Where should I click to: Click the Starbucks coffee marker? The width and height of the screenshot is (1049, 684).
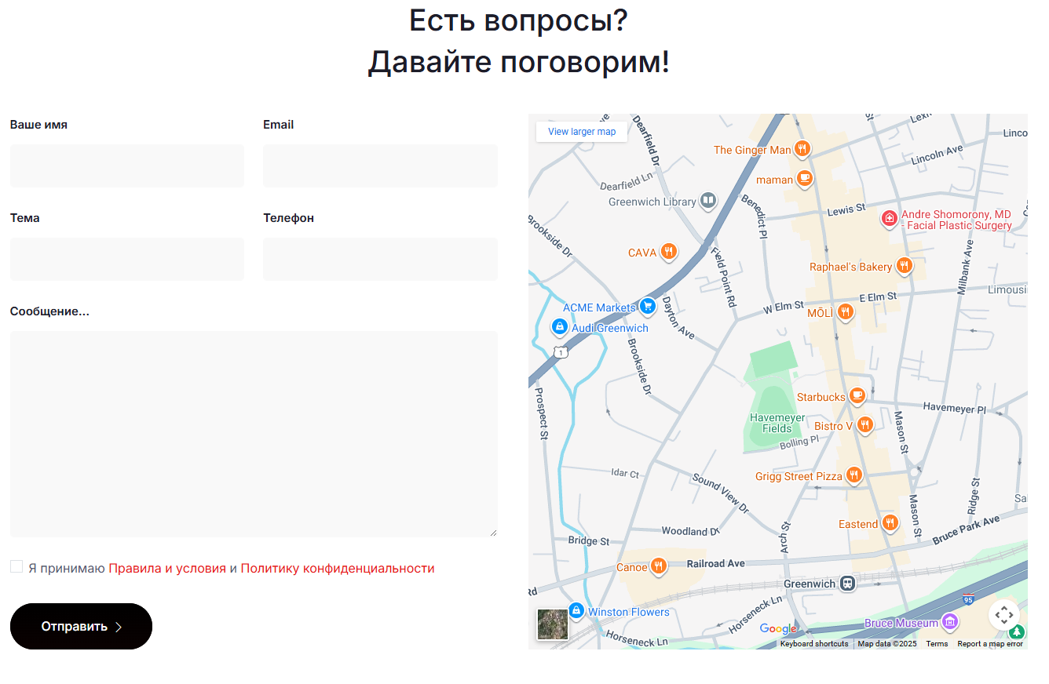857,396
